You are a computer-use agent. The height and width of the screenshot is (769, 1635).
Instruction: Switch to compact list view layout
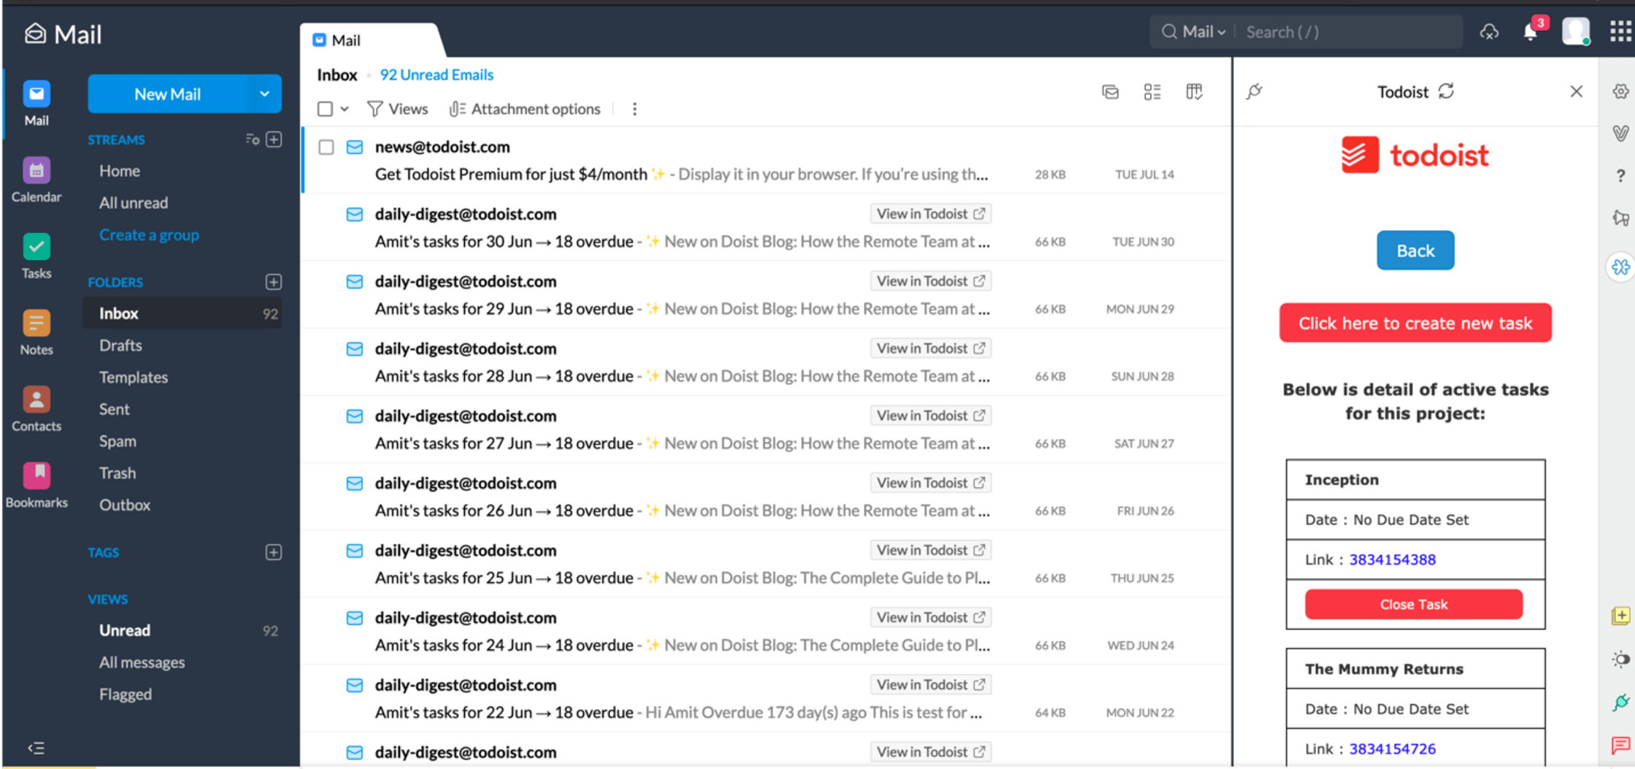(x=1153, y=92)
